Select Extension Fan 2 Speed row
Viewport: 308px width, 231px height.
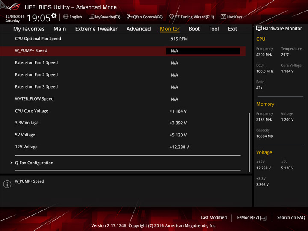pos(123,75)
